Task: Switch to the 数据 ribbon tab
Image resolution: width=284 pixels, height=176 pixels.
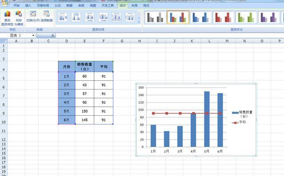Action: 69,5
